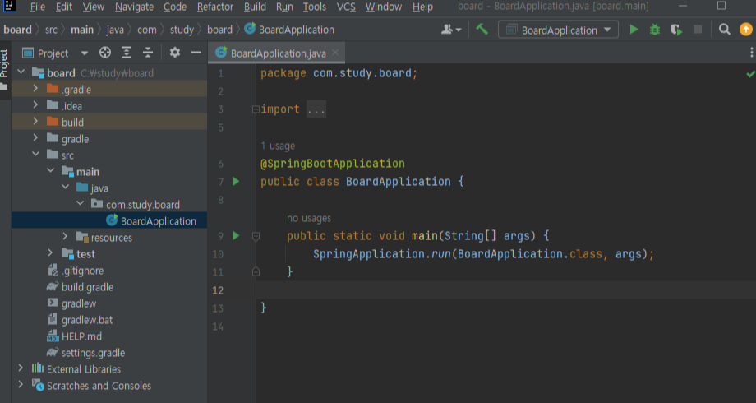Click run gutter icon on line 9
This screenshot has height=403, width=756.
236,235
